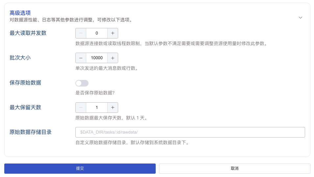
Task: Click the minus icon for 批次大小
Action: (81, 58)
